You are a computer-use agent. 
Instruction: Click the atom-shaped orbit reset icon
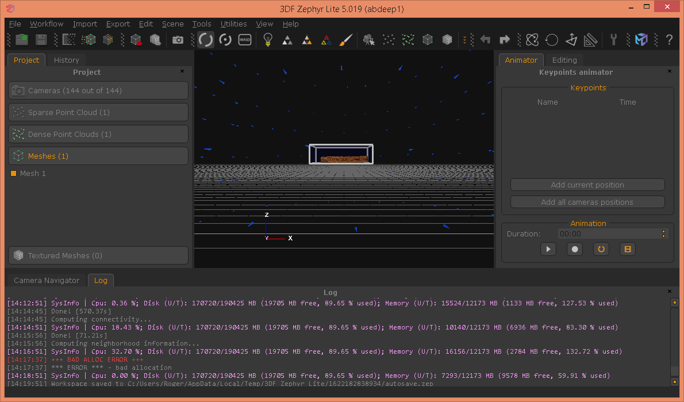tap(532, 40)
